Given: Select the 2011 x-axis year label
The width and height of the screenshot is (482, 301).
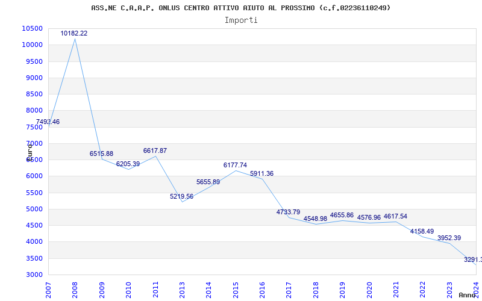Looking at the screenshot, I should (x=155, y=290).
